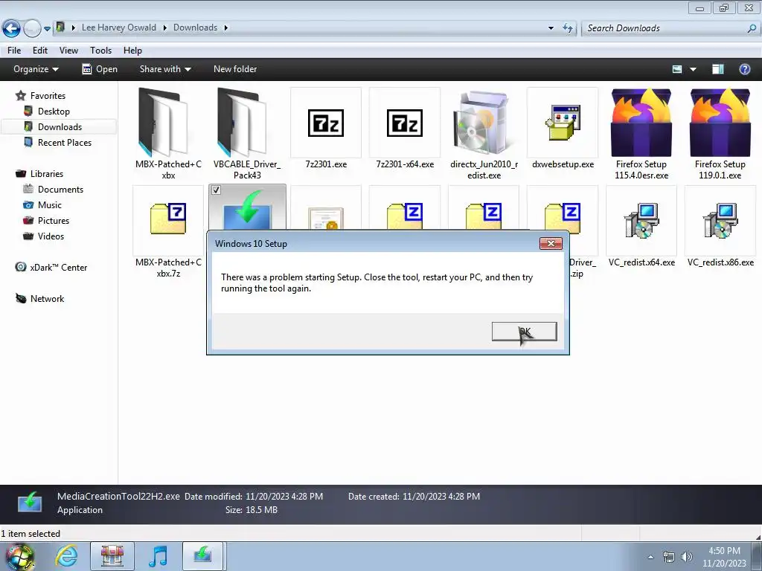Screen dimensions: 762x571
Task: Open Music library
Action: (x=50, y=204)
